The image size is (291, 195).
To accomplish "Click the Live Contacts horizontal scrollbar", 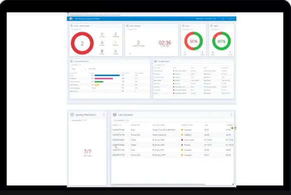I will [158, 184].
